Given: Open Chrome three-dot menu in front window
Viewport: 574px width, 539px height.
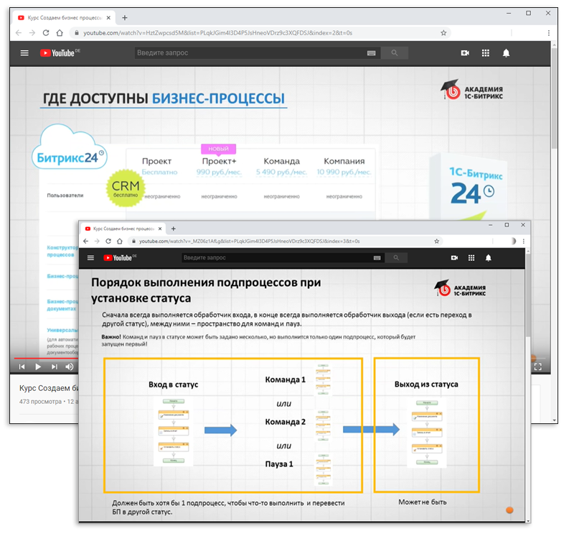Looking at the screenshot, I should [x=524, y=241].
